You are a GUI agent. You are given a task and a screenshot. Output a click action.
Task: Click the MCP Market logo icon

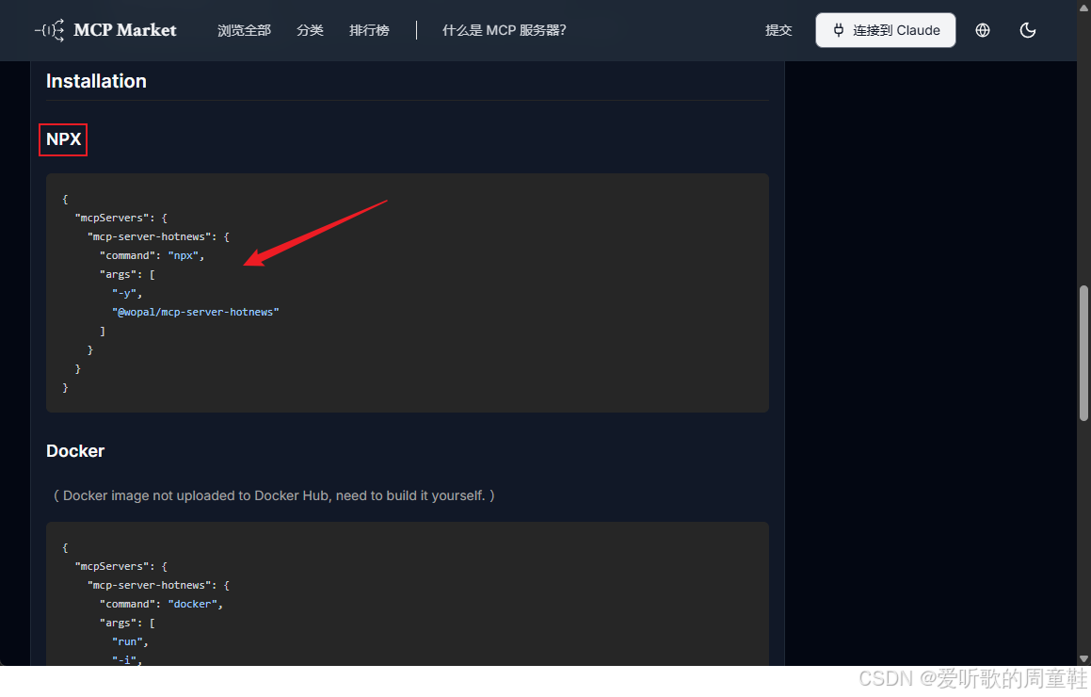[x=49, y=30]
